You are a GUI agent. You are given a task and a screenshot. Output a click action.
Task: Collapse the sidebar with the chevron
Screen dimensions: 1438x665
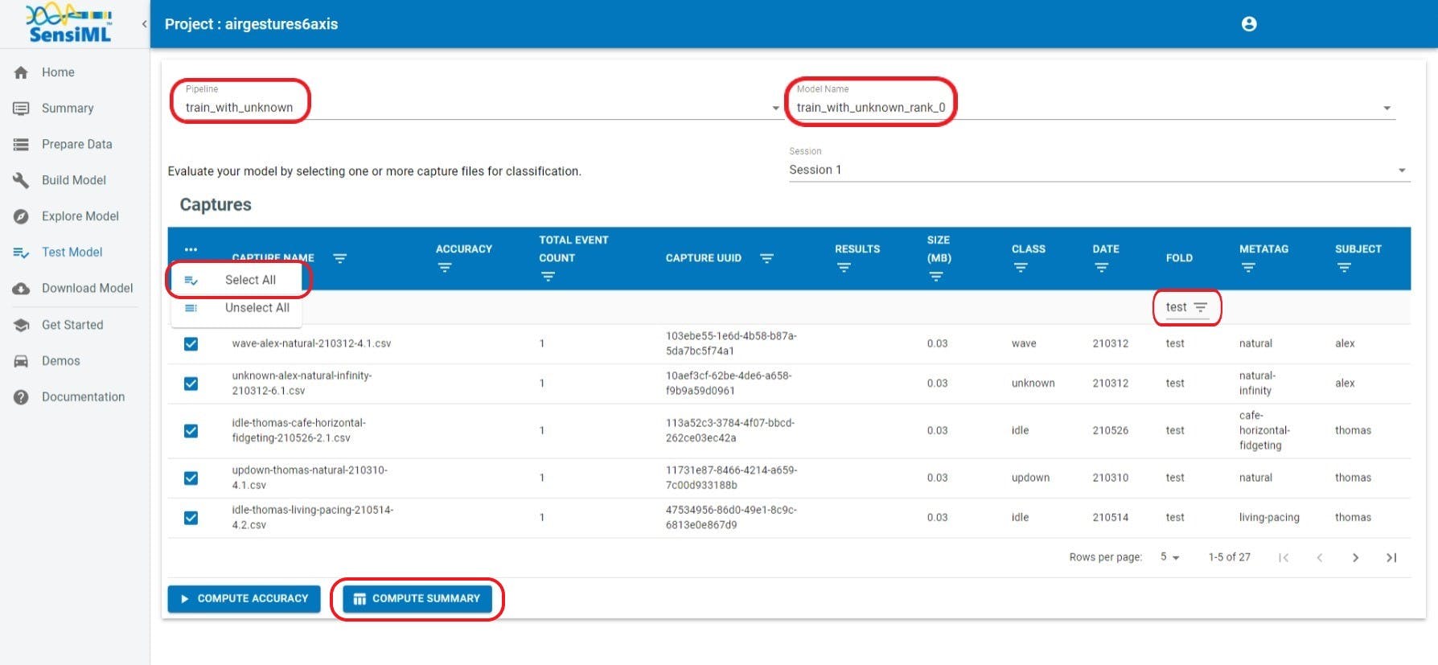(x=144, y=24)
